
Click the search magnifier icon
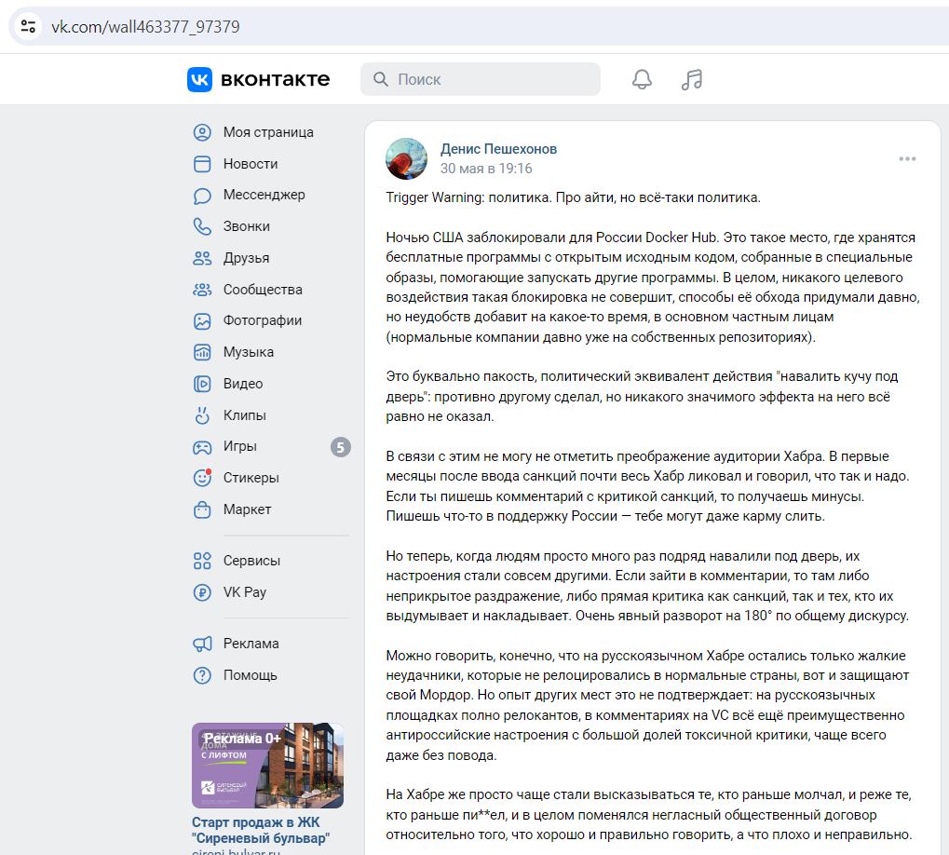(381, 79)
